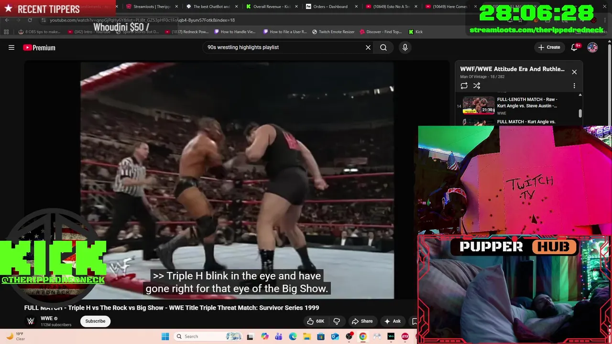The image size is (612, 344).
Task: Clear the search query with the X
Action: 368,47
